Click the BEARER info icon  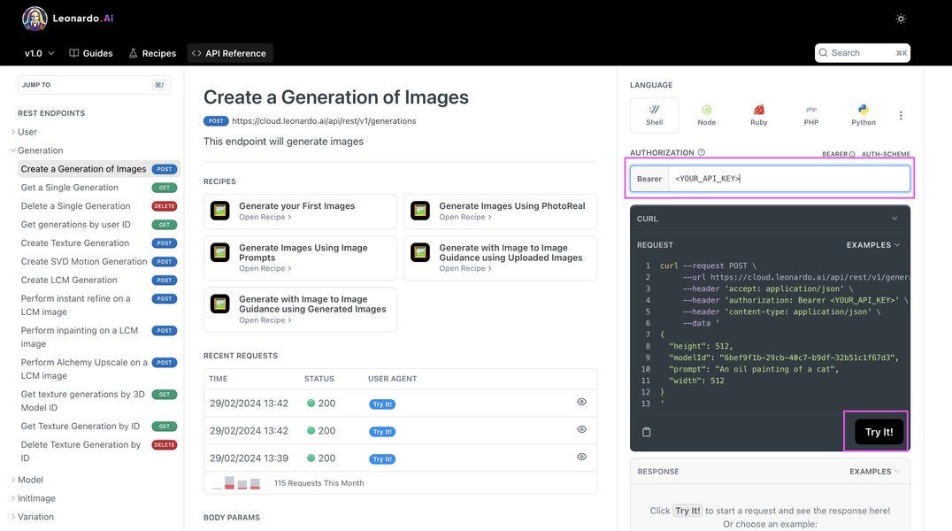[852, 154]
